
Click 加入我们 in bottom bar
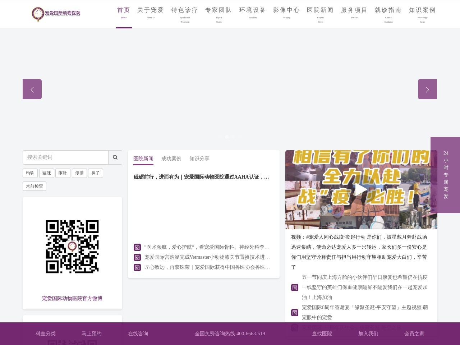pos(368,334)
